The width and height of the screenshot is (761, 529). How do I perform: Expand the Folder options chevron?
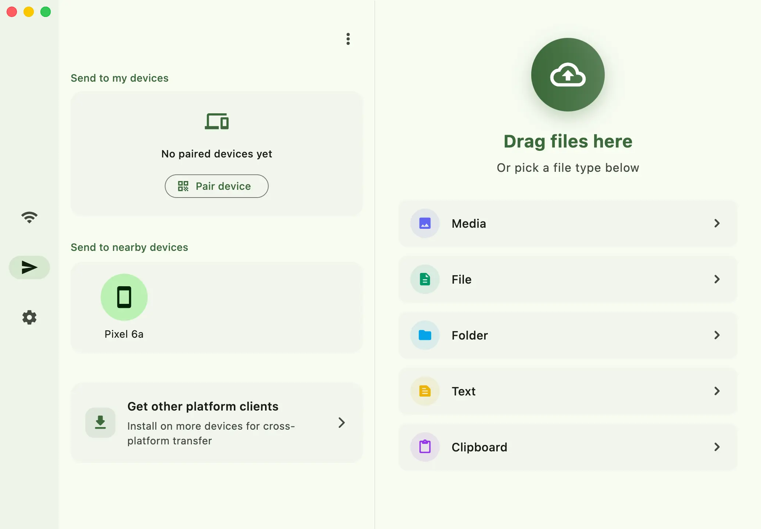pos(717,335)
